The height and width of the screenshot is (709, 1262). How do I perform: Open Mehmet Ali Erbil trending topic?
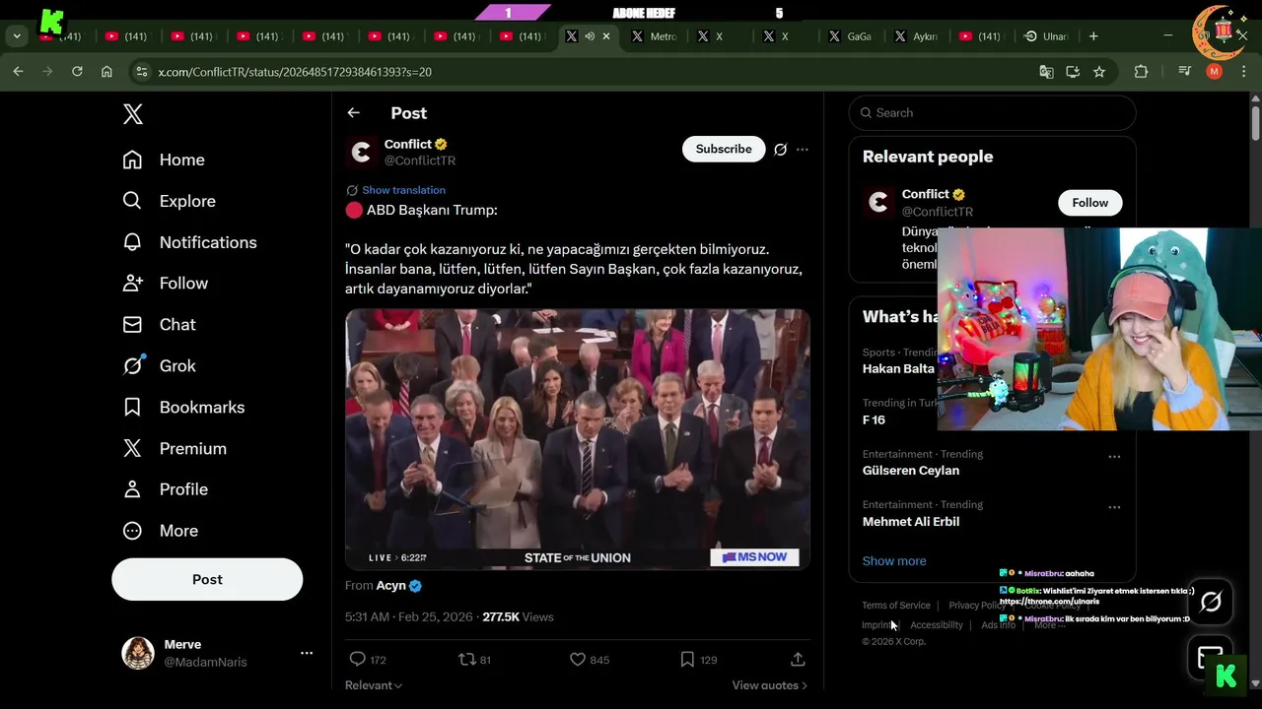coord(911,522)
